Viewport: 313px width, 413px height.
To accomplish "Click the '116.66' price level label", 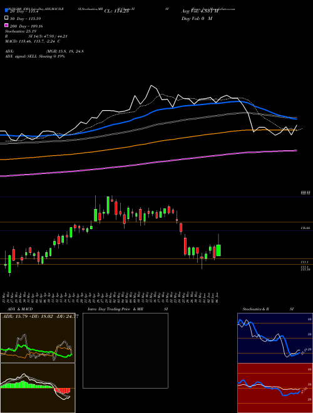I will coord(305,228).
